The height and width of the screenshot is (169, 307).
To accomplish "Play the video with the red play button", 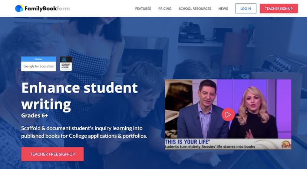I will pyautogui.click(x=228, y=115).
